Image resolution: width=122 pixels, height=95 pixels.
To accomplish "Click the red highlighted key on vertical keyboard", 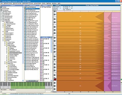I will [55, 79].
